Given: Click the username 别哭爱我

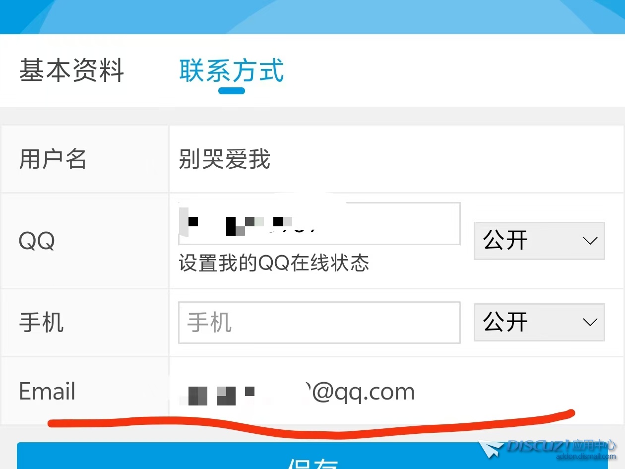Looking at the screenshot, I should [224, 160].
